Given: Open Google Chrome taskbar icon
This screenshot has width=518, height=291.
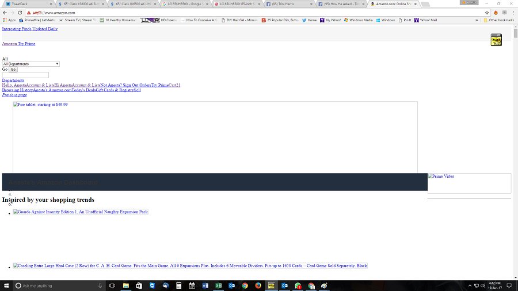Looking at the screenshot, I should tap(245, 286).
